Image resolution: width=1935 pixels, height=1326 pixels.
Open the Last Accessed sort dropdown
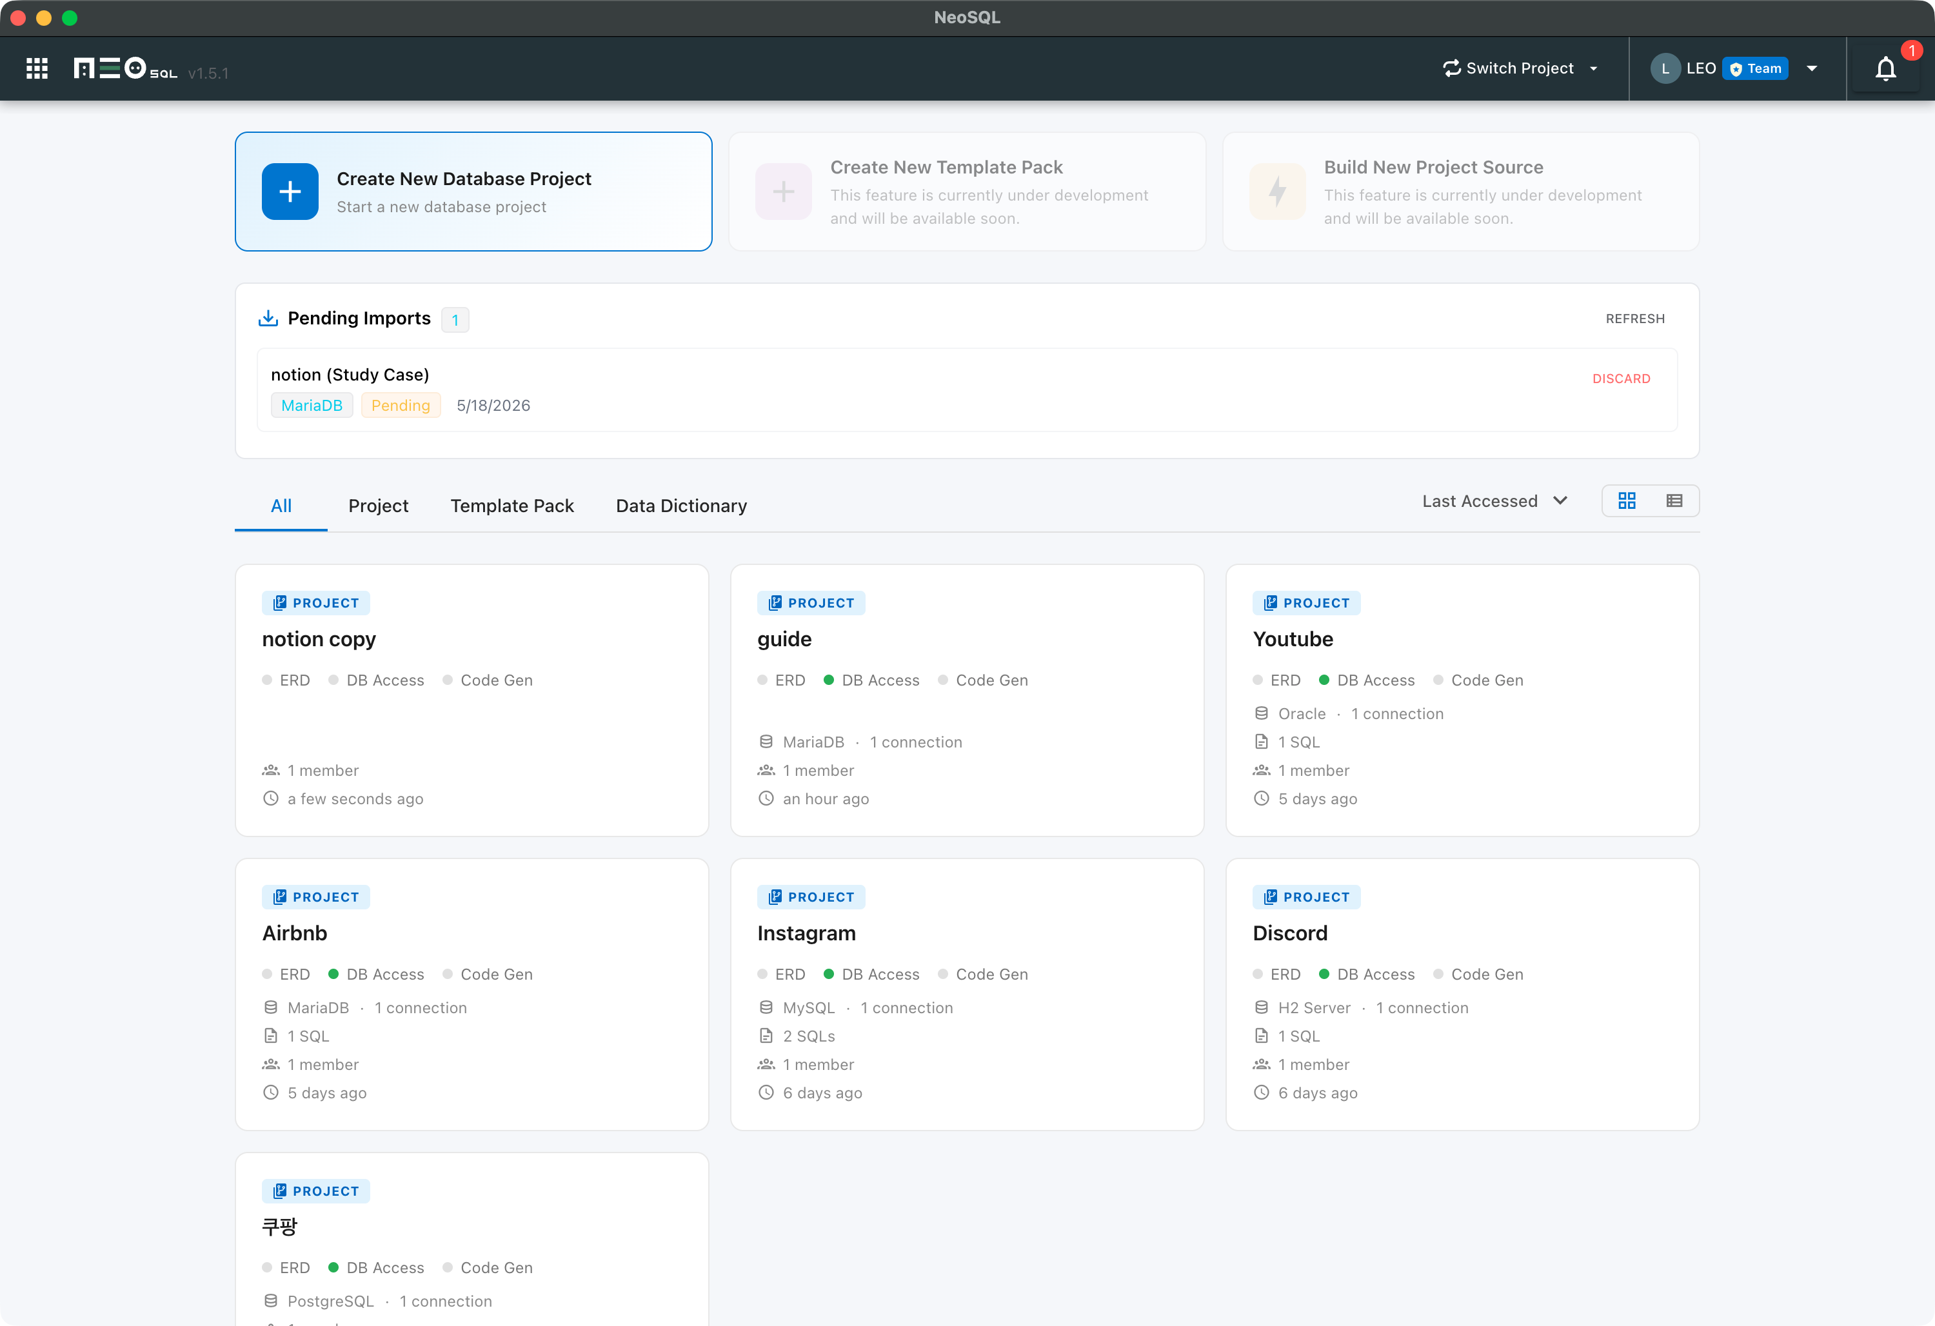[1494, 500]
